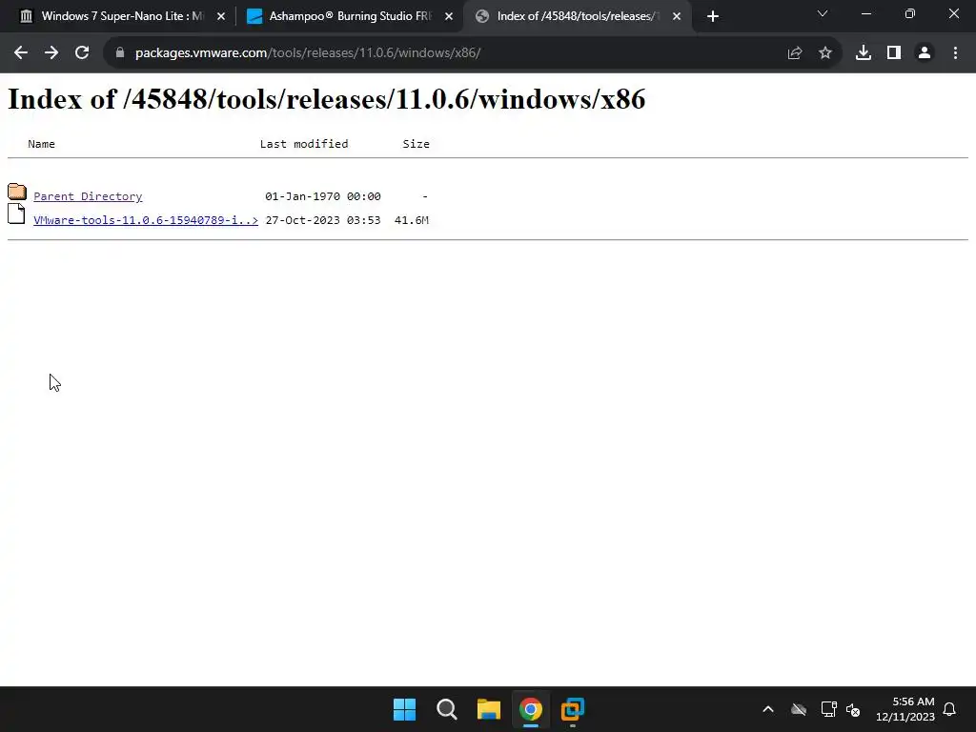Open tab search chevron in title bar
The width and height of the screenshot is (976, 732).
tap(823, 13)
